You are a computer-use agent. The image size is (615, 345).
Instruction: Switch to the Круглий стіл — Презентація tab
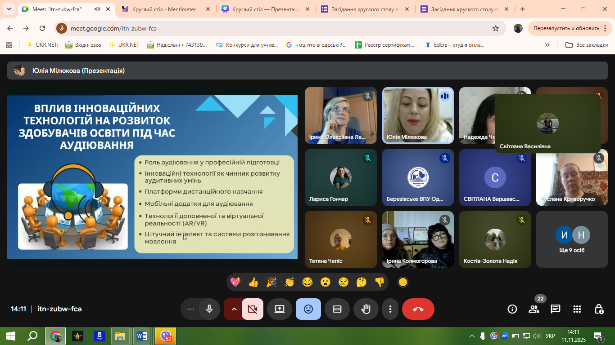point(265,9)
